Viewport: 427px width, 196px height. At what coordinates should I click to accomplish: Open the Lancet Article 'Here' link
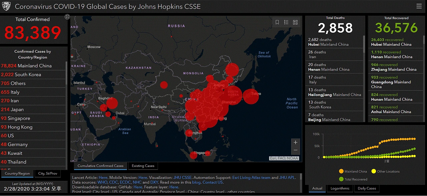[103, 178]
